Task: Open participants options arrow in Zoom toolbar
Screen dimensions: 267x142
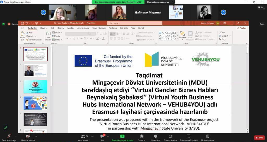Action: pos(92,136)
